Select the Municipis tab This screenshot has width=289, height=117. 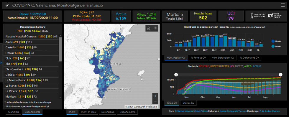click(14, 112)
